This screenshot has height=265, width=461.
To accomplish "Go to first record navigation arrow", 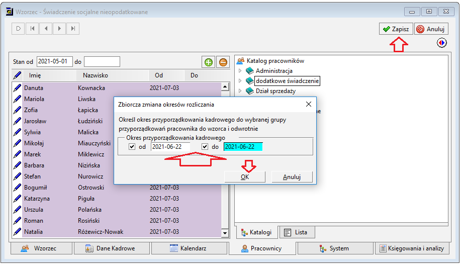I will click(32, 29).
